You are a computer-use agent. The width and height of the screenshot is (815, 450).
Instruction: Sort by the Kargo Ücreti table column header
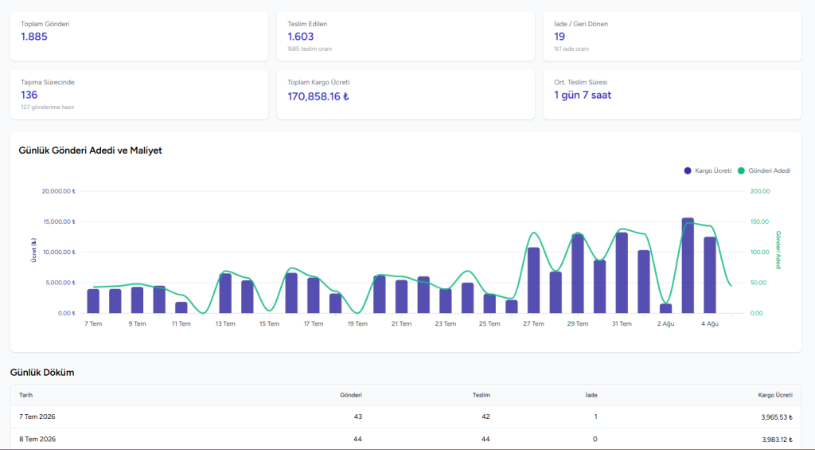[x=775, y=395]
